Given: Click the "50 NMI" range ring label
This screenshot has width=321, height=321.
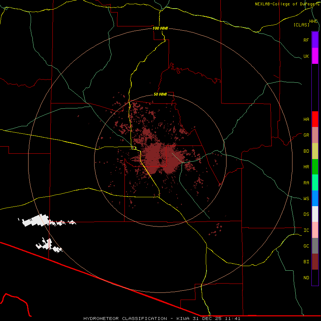Looking at the screenshot, I should pyautogui.click(x=160, y=94).
